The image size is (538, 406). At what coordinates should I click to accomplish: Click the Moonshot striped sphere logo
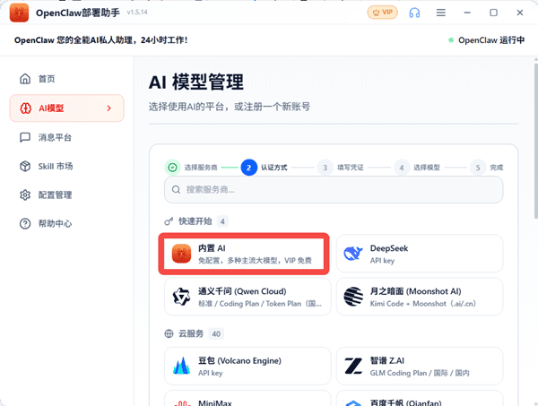coord(353,297)
